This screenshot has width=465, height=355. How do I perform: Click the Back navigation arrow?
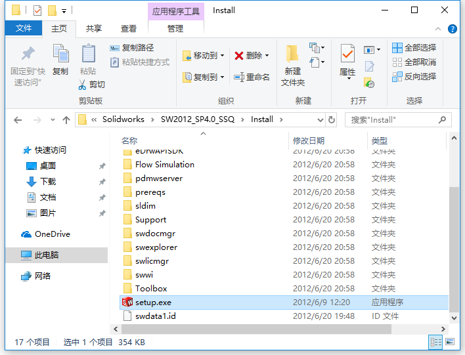(x=18, y=120)
